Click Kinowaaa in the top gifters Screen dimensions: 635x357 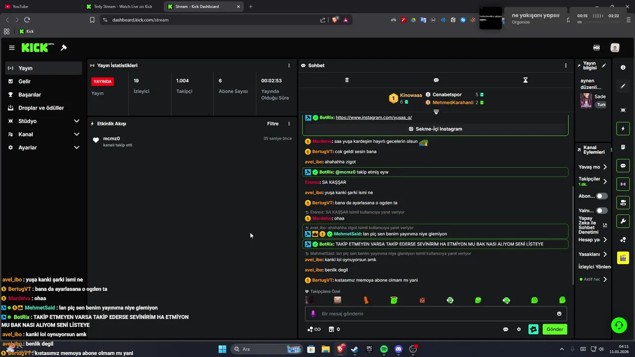411,95
